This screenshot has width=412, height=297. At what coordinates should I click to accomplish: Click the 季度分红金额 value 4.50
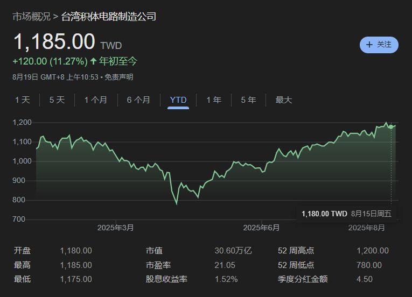pyautogui.click(x=365, y=279)
